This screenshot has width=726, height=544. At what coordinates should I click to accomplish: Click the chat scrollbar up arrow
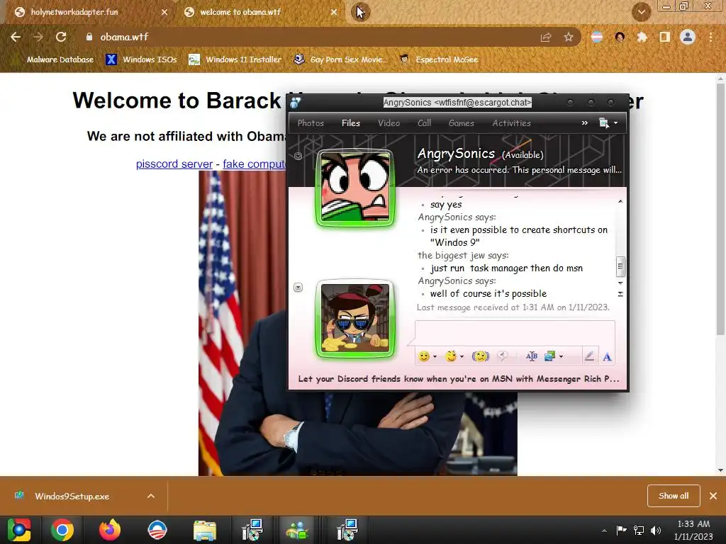pyautogui.click(x=620, y=202)
